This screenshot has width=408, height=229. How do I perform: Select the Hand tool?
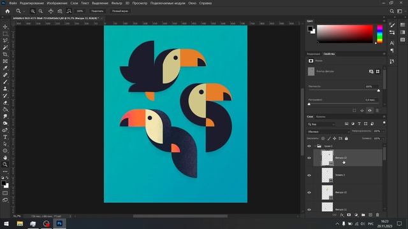click(5, 158)
